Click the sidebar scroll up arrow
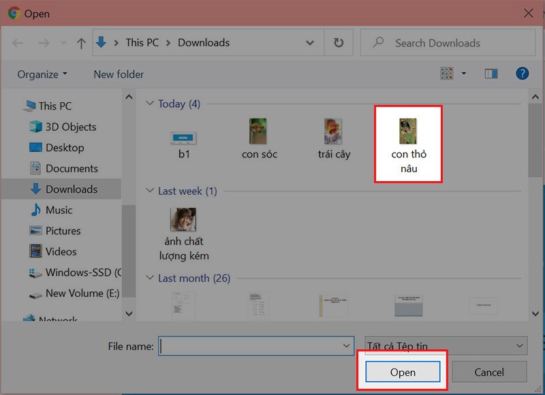This screenshot has width=545, height=395. (129, 97)
